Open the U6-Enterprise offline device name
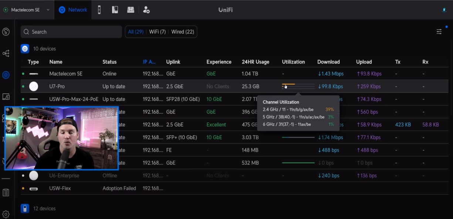The height and width of the screenshot is (219, 453). point(64,176)
